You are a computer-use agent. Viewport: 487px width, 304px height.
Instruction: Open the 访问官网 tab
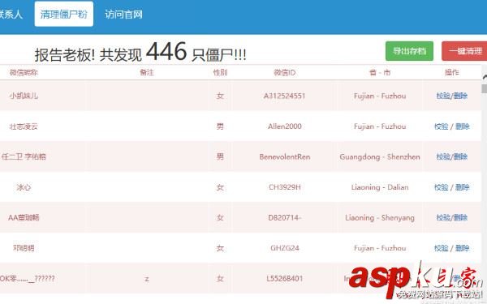[123, 15]
